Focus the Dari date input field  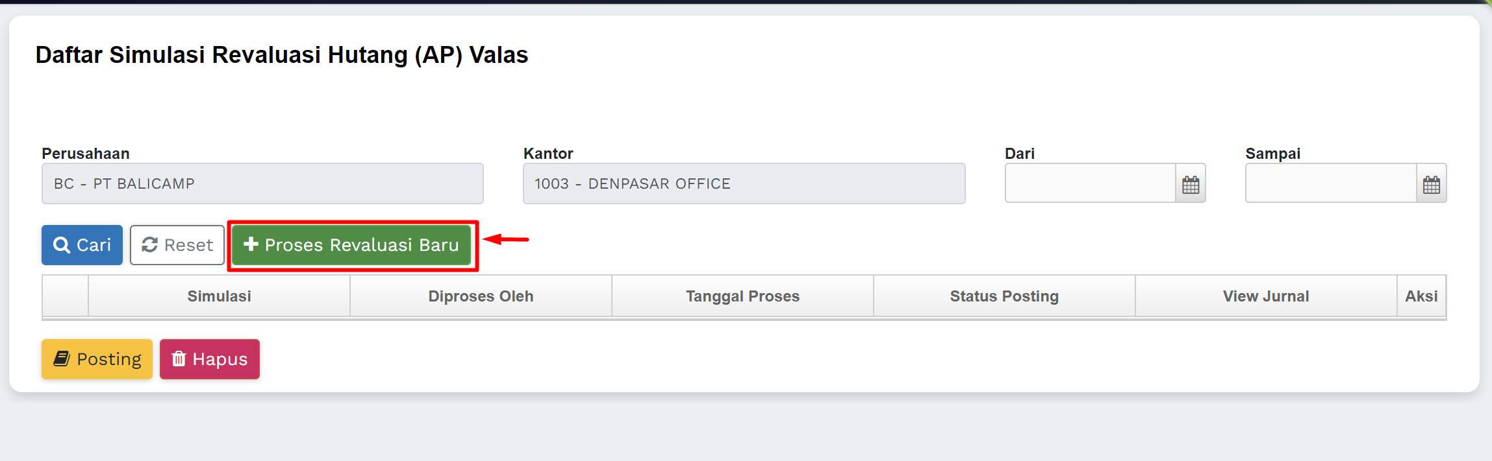click(1090, 183)
